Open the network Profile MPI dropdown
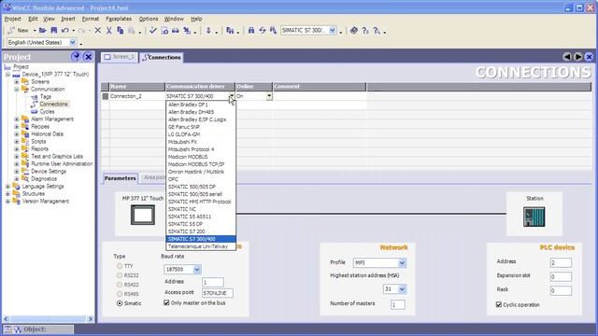598x336 pixels. pyautogui.click(x=402, y=263)
